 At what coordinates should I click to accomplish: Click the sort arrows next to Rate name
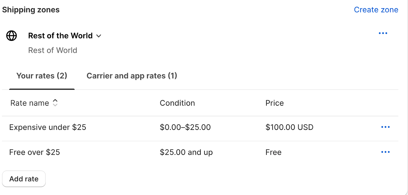tap(55, 103)
